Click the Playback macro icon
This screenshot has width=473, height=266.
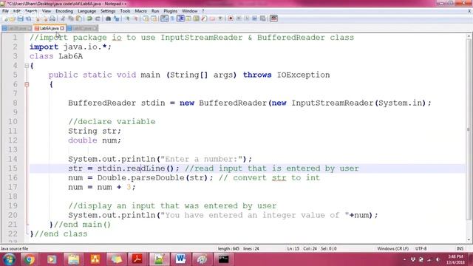[247, 18]
